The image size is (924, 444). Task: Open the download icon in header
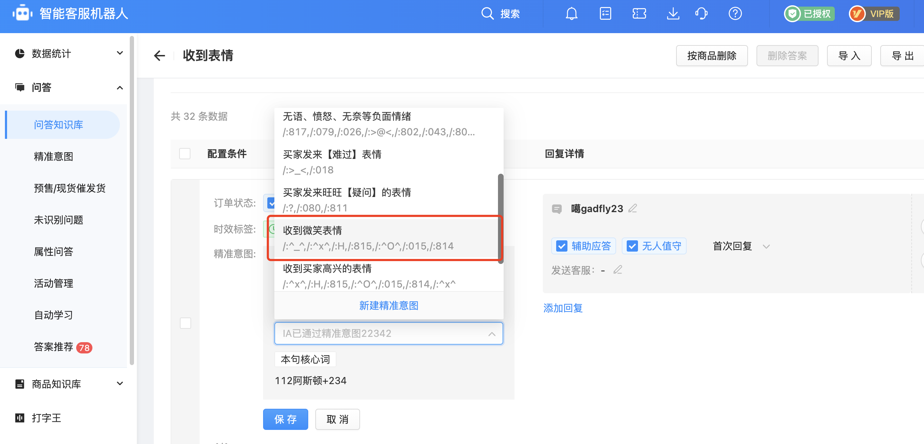[673, 14]
